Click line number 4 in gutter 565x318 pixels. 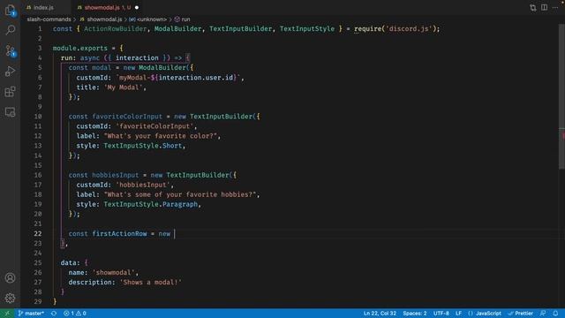40,58
